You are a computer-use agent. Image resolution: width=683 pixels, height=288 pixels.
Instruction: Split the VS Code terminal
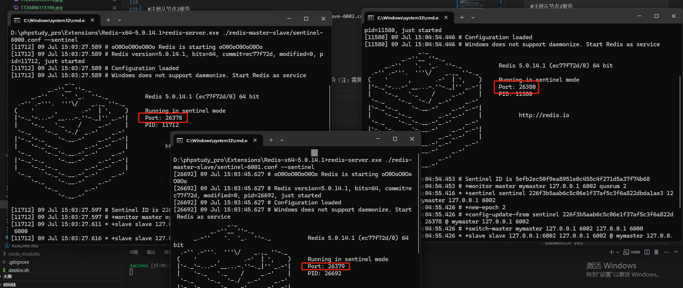647,252
